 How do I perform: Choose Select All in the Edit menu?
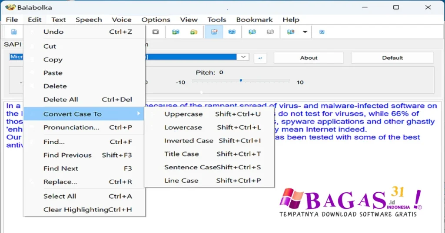[84, 196]
